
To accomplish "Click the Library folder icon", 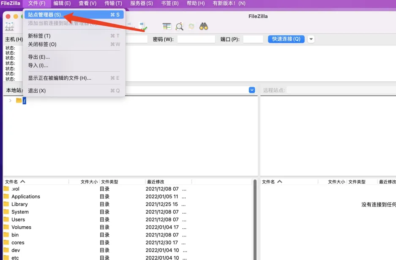I will point(6,204).
